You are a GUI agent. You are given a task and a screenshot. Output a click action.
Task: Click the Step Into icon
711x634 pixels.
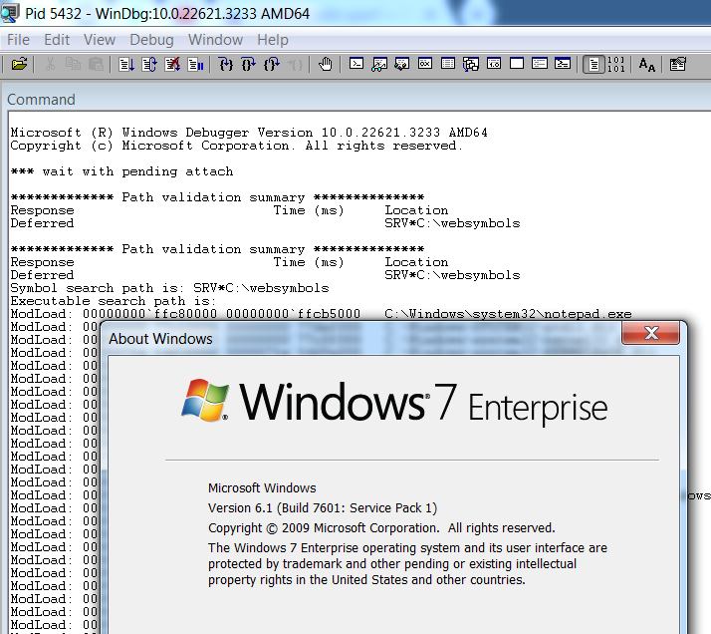pyautogui.click(x=226, y=65)
